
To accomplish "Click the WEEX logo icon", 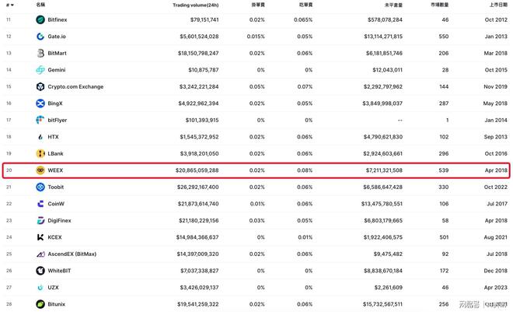I will click(40, 170).
